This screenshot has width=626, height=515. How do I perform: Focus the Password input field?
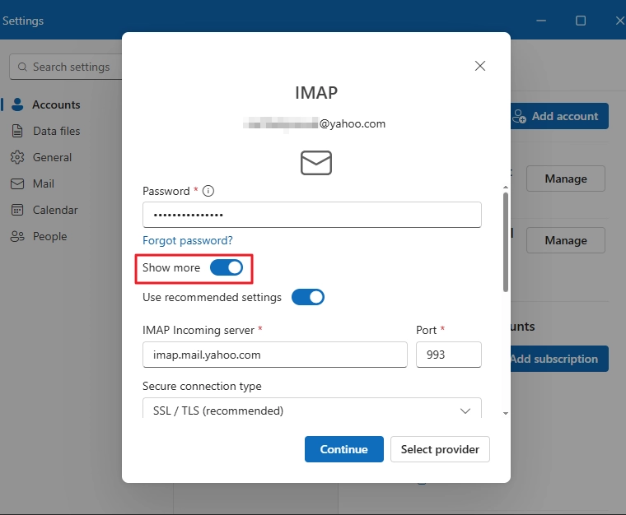click(x=312, y=215)
